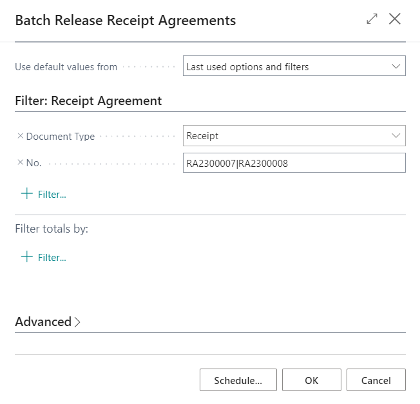Click the plus icon under Receipt Agreement filters

click(x=27, y=193)
